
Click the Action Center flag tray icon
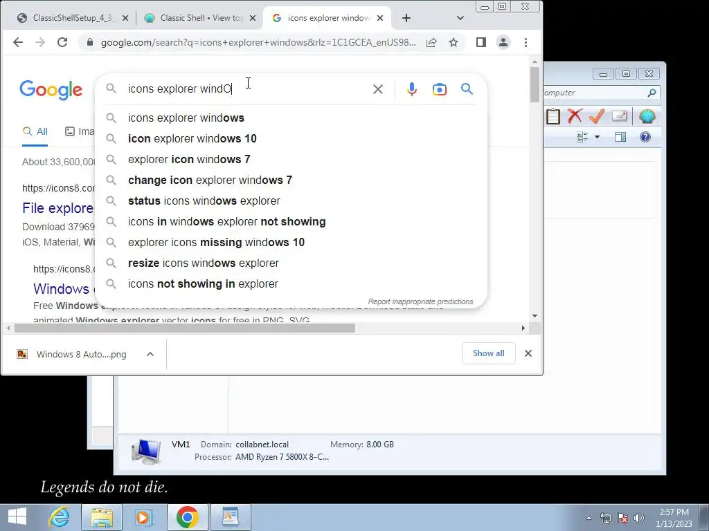point(622,518)
